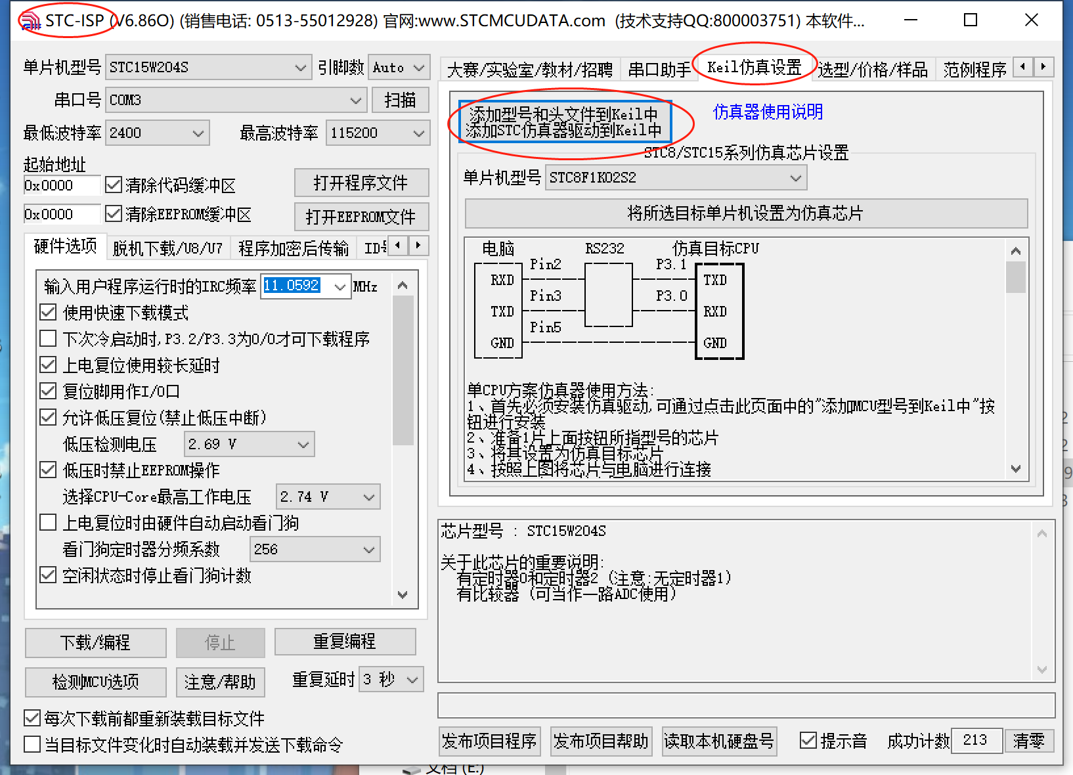Click 发布项目程序 button

click(x=489, y=742)
